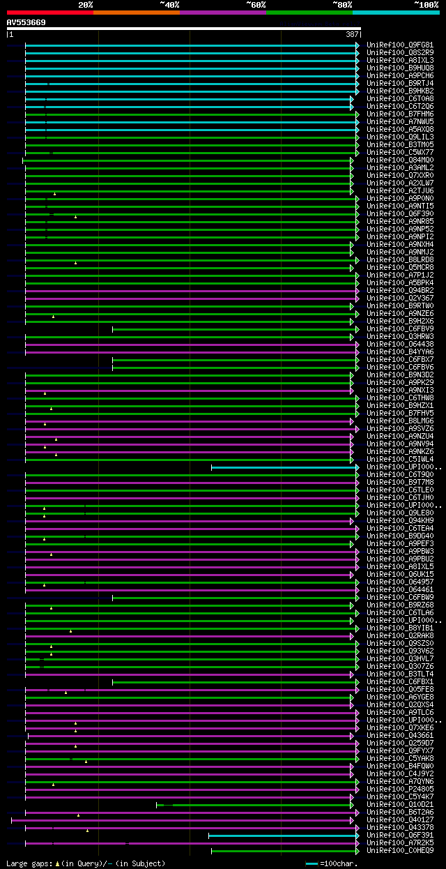
Task: Click the UniRef100_A3AML2 label
Action: point(401,168)
